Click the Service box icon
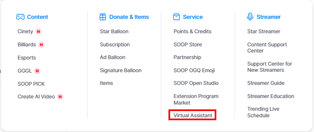This screenshot has height=132, width=314. 177,17
